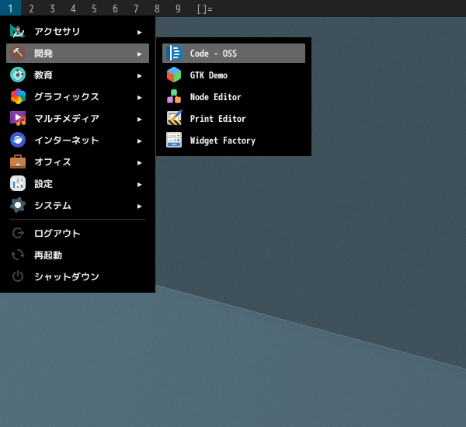Switch to workspace tag 9

point(178,9)
